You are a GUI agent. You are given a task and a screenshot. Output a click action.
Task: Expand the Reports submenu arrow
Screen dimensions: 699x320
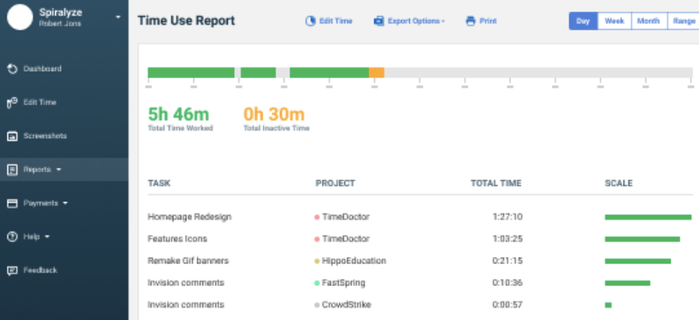coord(59,170)
